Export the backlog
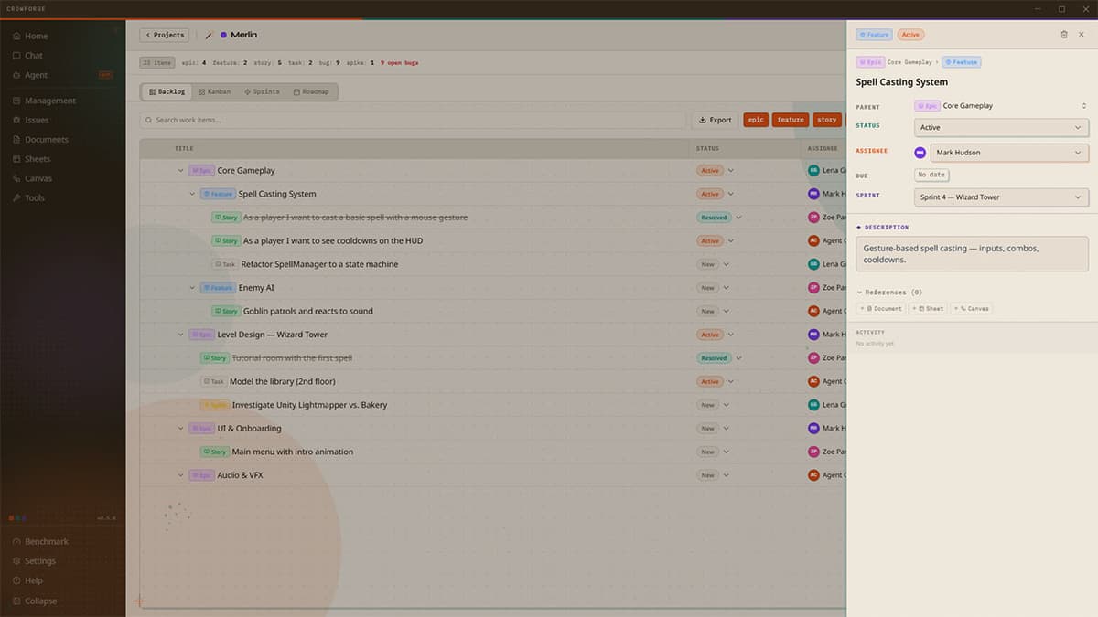This screenshot has height=617, width=1098. 715,120
